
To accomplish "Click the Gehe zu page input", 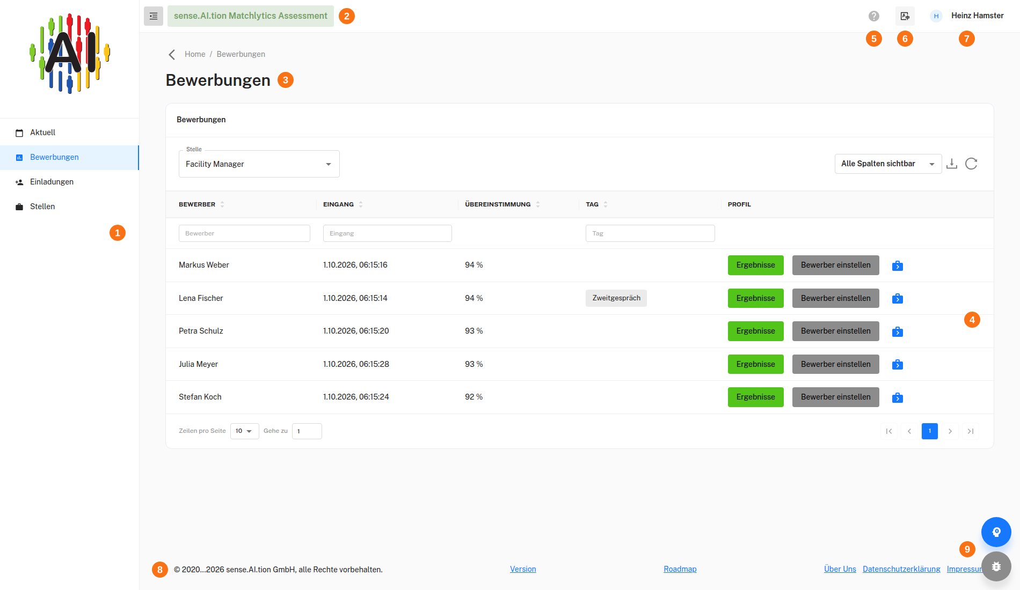I will click(x=307, y=431).
